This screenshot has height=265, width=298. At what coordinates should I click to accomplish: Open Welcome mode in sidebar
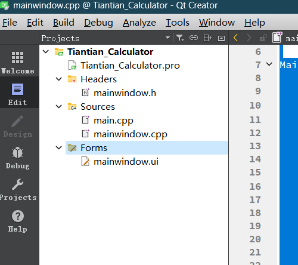[18, 63]
